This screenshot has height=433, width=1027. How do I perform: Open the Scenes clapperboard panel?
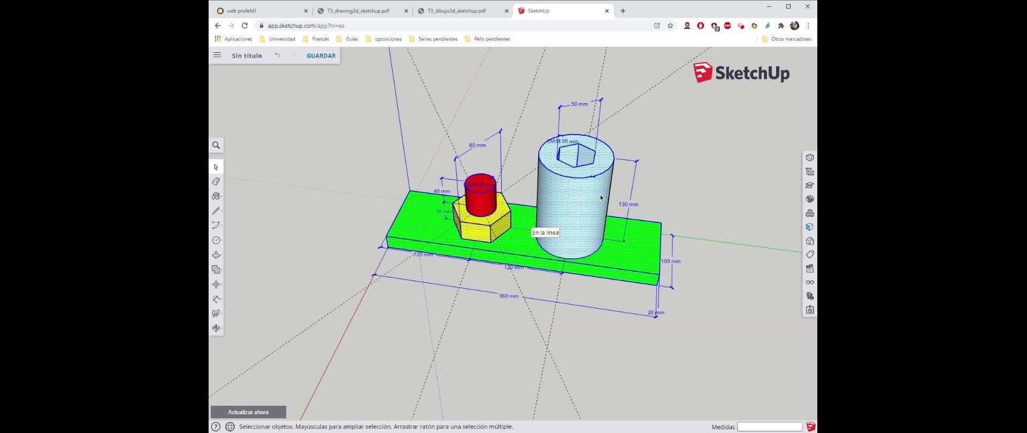coord(810,268)
